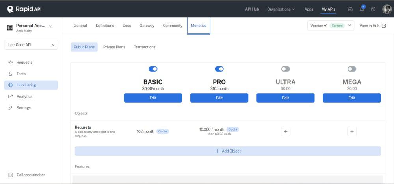
Task: Go to API Hub
Action: (252, 9)
